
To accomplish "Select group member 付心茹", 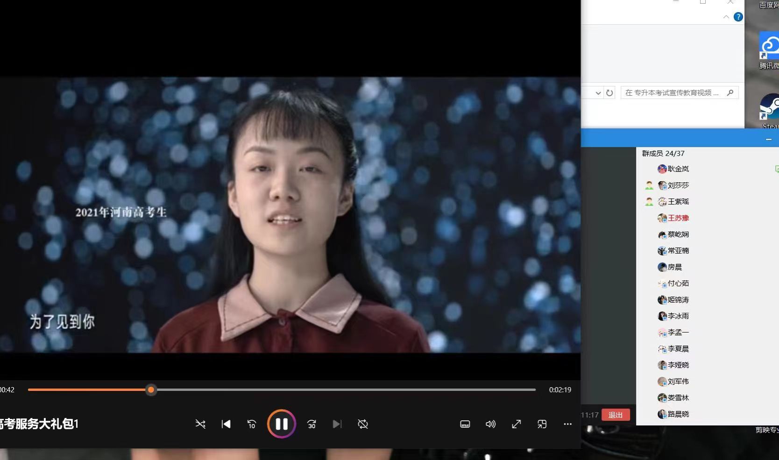I will 678,283.
